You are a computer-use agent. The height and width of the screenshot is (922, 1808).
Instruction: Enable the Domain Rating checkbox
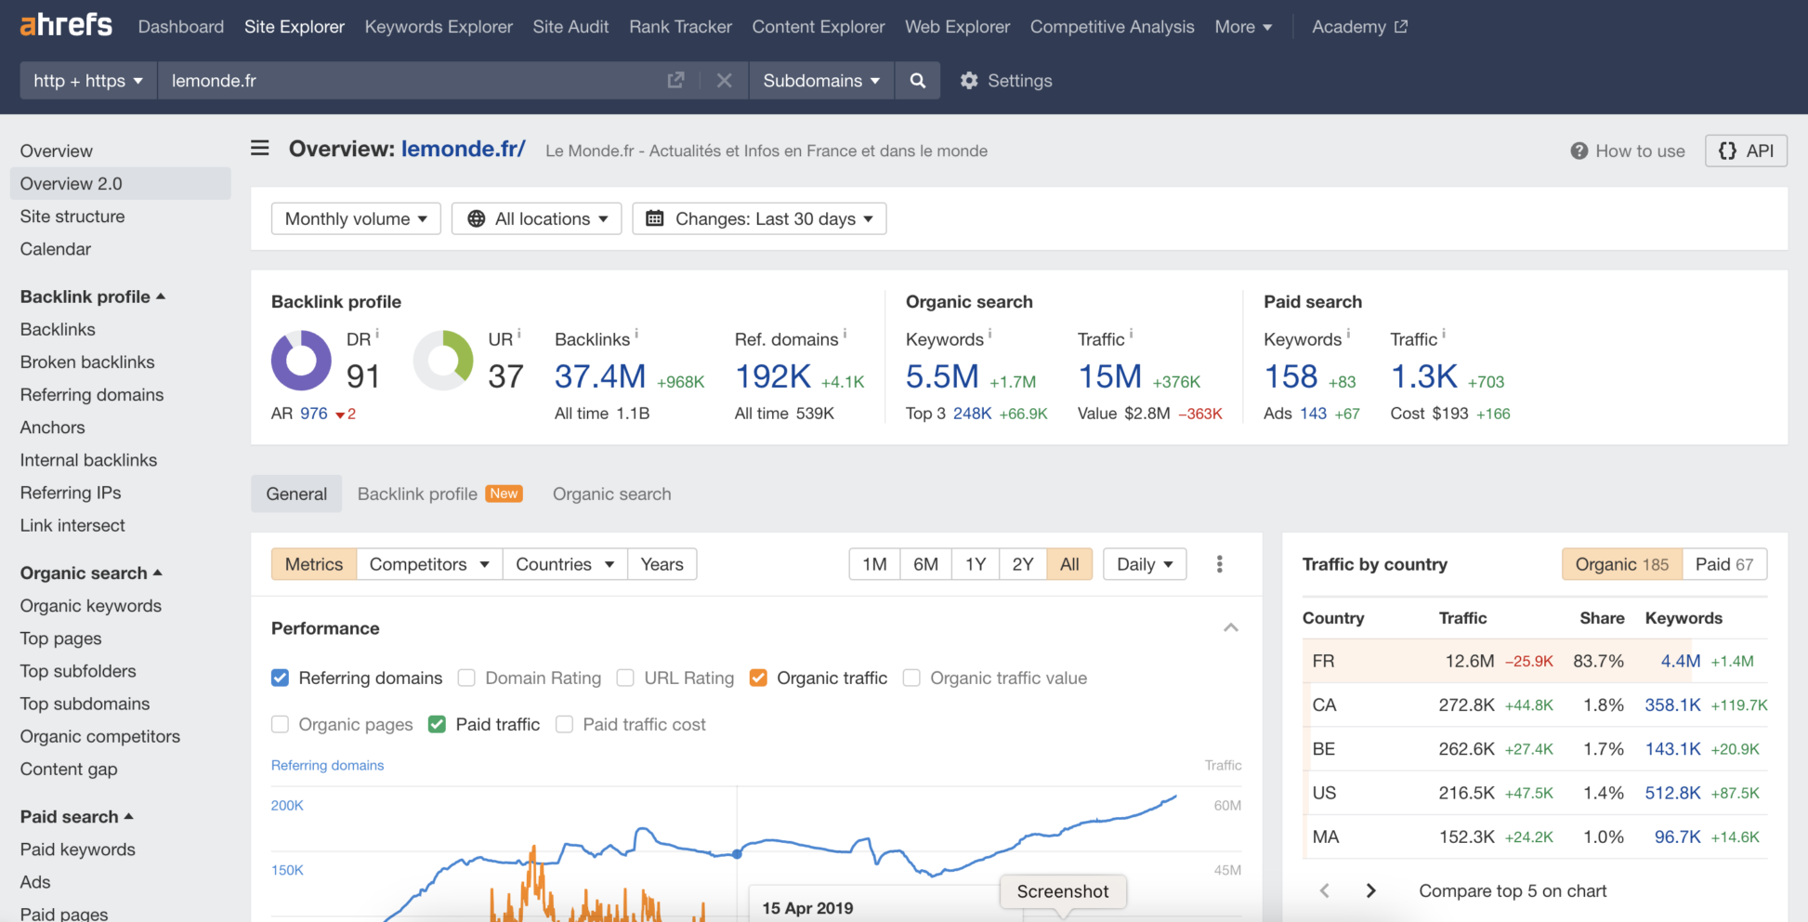point(466,678)
